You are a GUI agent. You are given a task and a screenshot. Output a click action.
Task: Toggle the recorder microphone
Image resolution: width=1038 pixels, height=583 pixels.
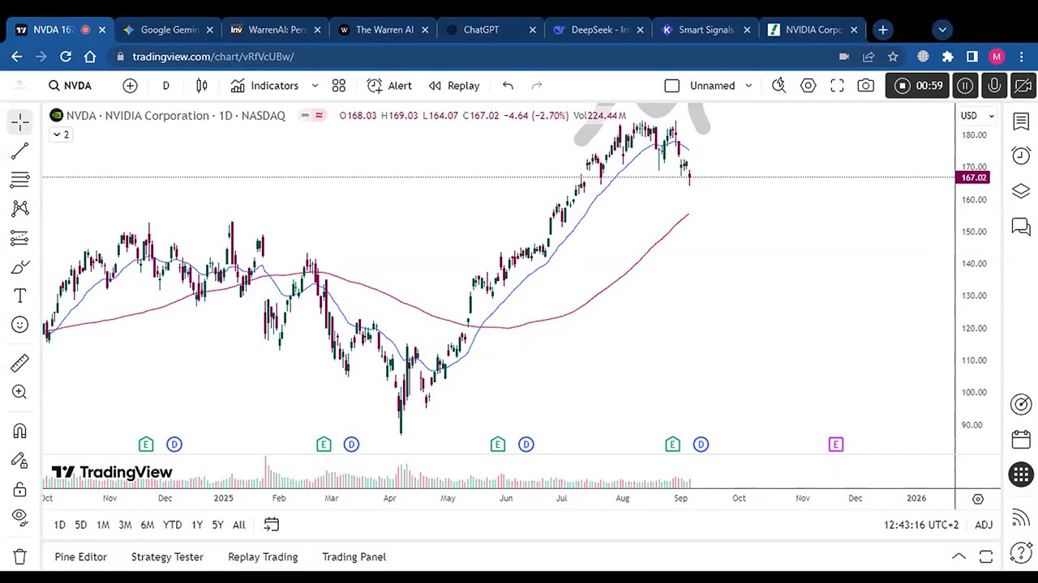[994, 85]
